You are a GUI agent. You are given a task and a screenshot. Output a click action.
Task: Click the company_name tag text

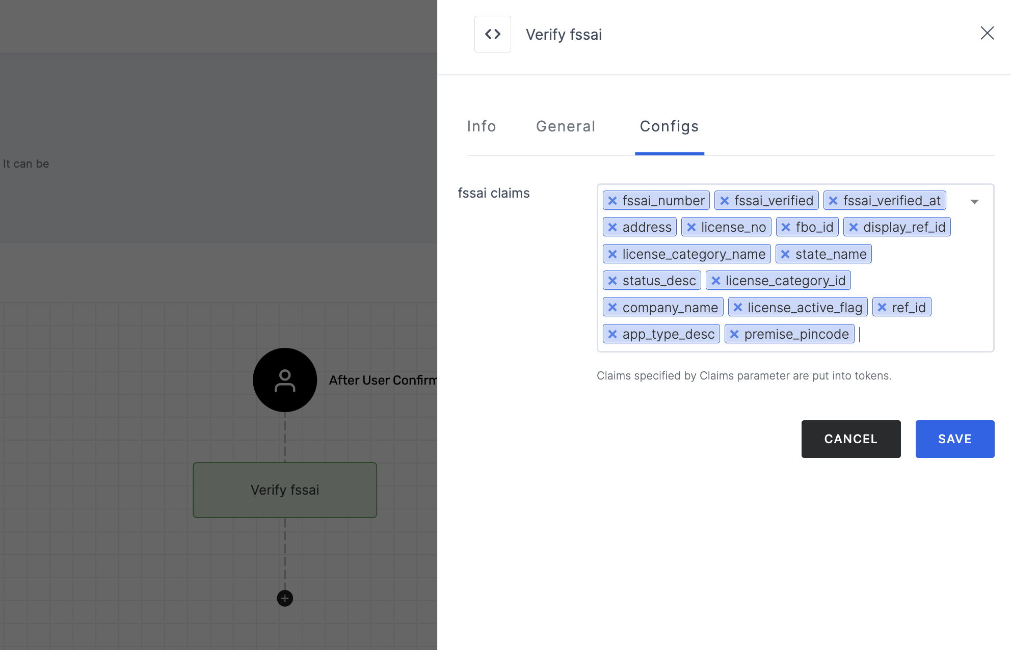click(670, 308)
